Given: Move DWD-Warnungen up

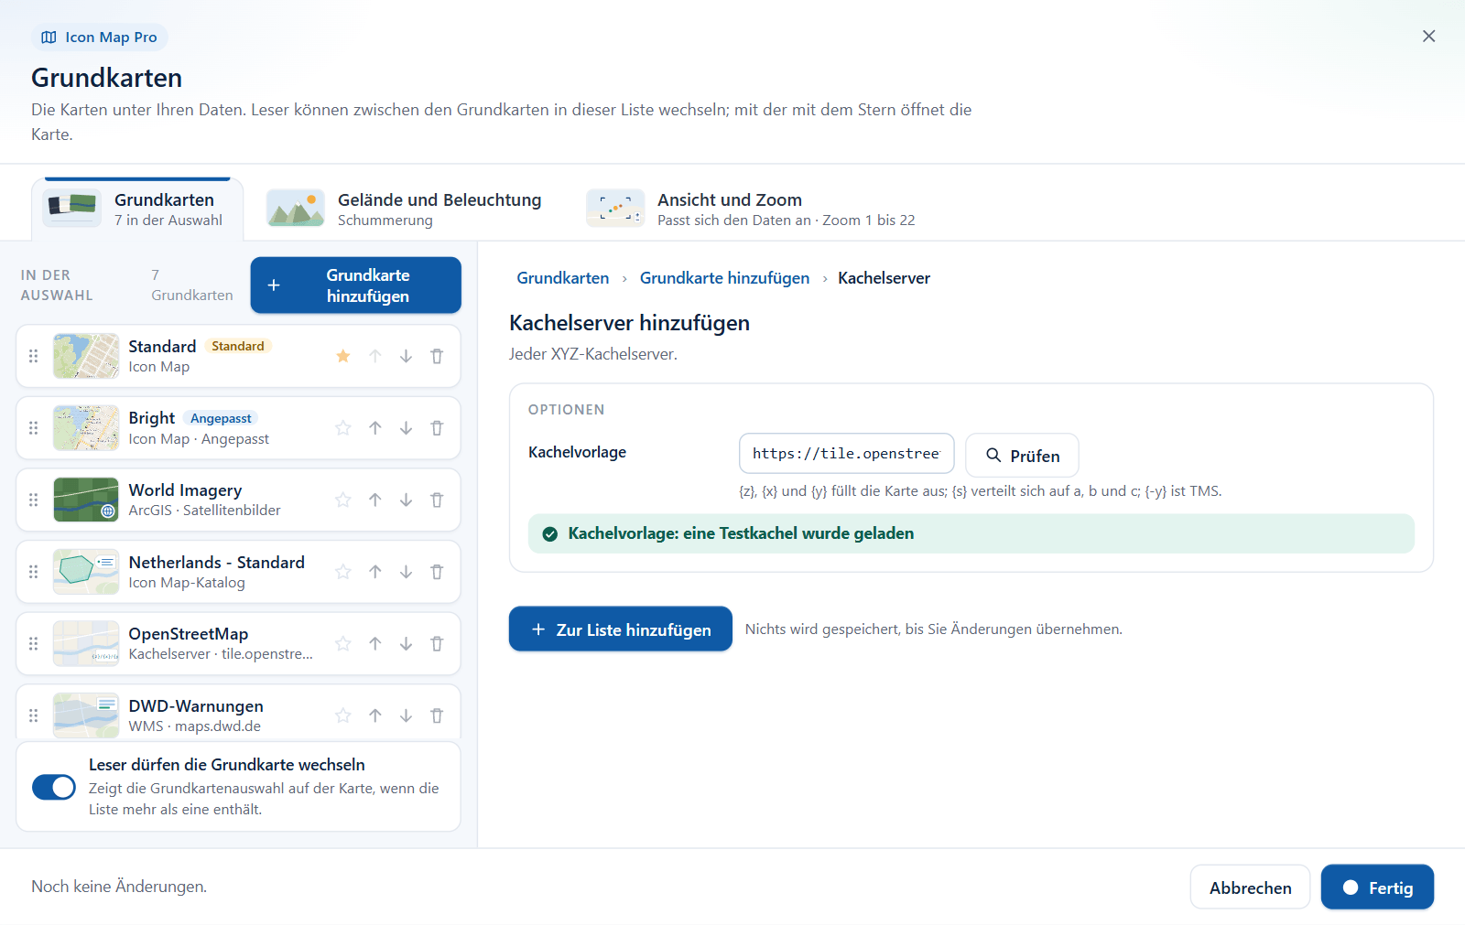Looking at the screenshot, I should (375, 715).
